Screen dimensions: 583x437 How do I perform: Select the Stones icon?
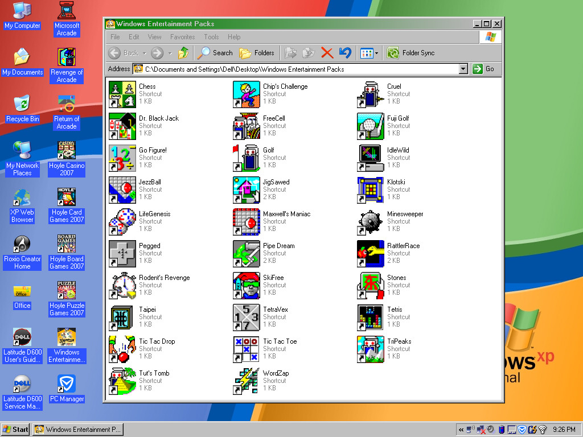pyautogui.click(x=371, y=286)
